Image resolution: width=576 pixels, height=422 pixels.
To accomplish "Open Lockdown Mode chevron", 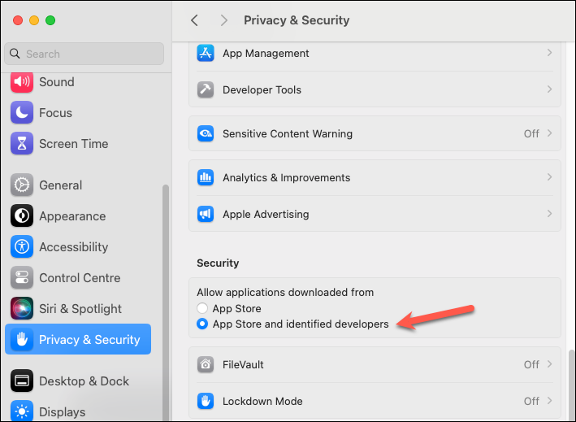I will pyautogui.click(x=549, y=401).
